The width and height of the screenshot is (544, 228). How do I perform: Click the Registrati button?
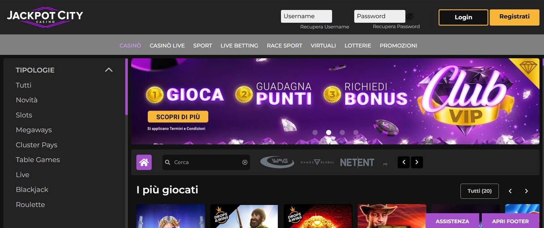coord(514,17)
